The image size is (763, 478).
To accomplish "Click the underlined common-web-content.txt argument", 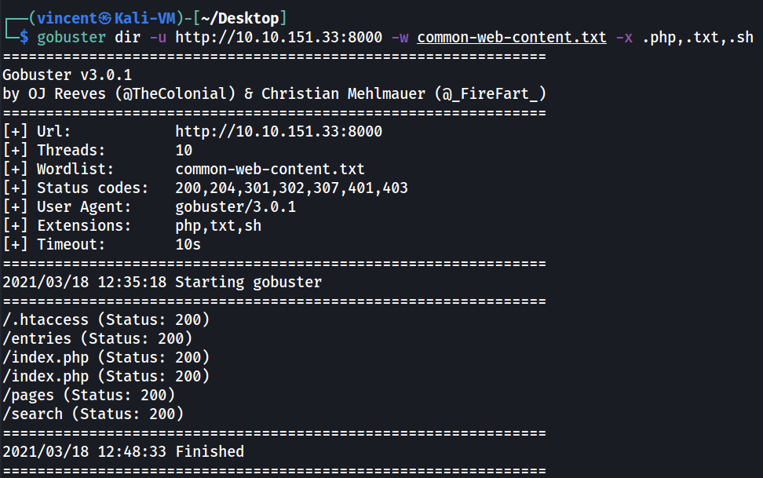I will 512,37.
